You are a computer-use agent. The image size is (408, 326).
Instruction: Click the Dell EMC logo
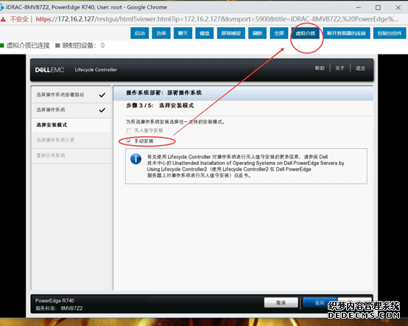[49, 70]
